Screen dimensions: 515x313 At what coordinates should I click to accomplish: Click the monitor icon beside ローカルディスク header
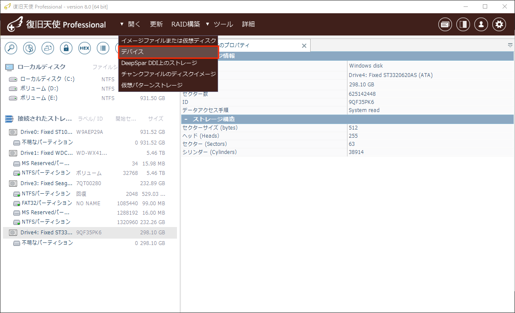tap(9, 67)
